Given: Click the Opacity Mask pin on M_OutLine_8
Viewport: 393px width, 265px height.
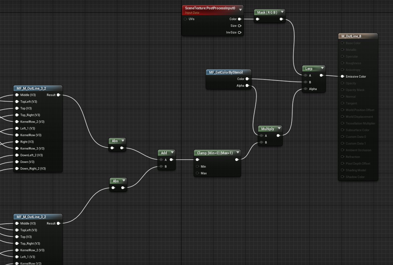Looking at the screenshot, I should click(342, 90).
